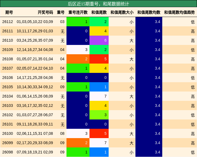This screenshot has height=157, width=197.
Task: Click 重号 value 08 in row 26100
Action: click(x=62, y=133)
